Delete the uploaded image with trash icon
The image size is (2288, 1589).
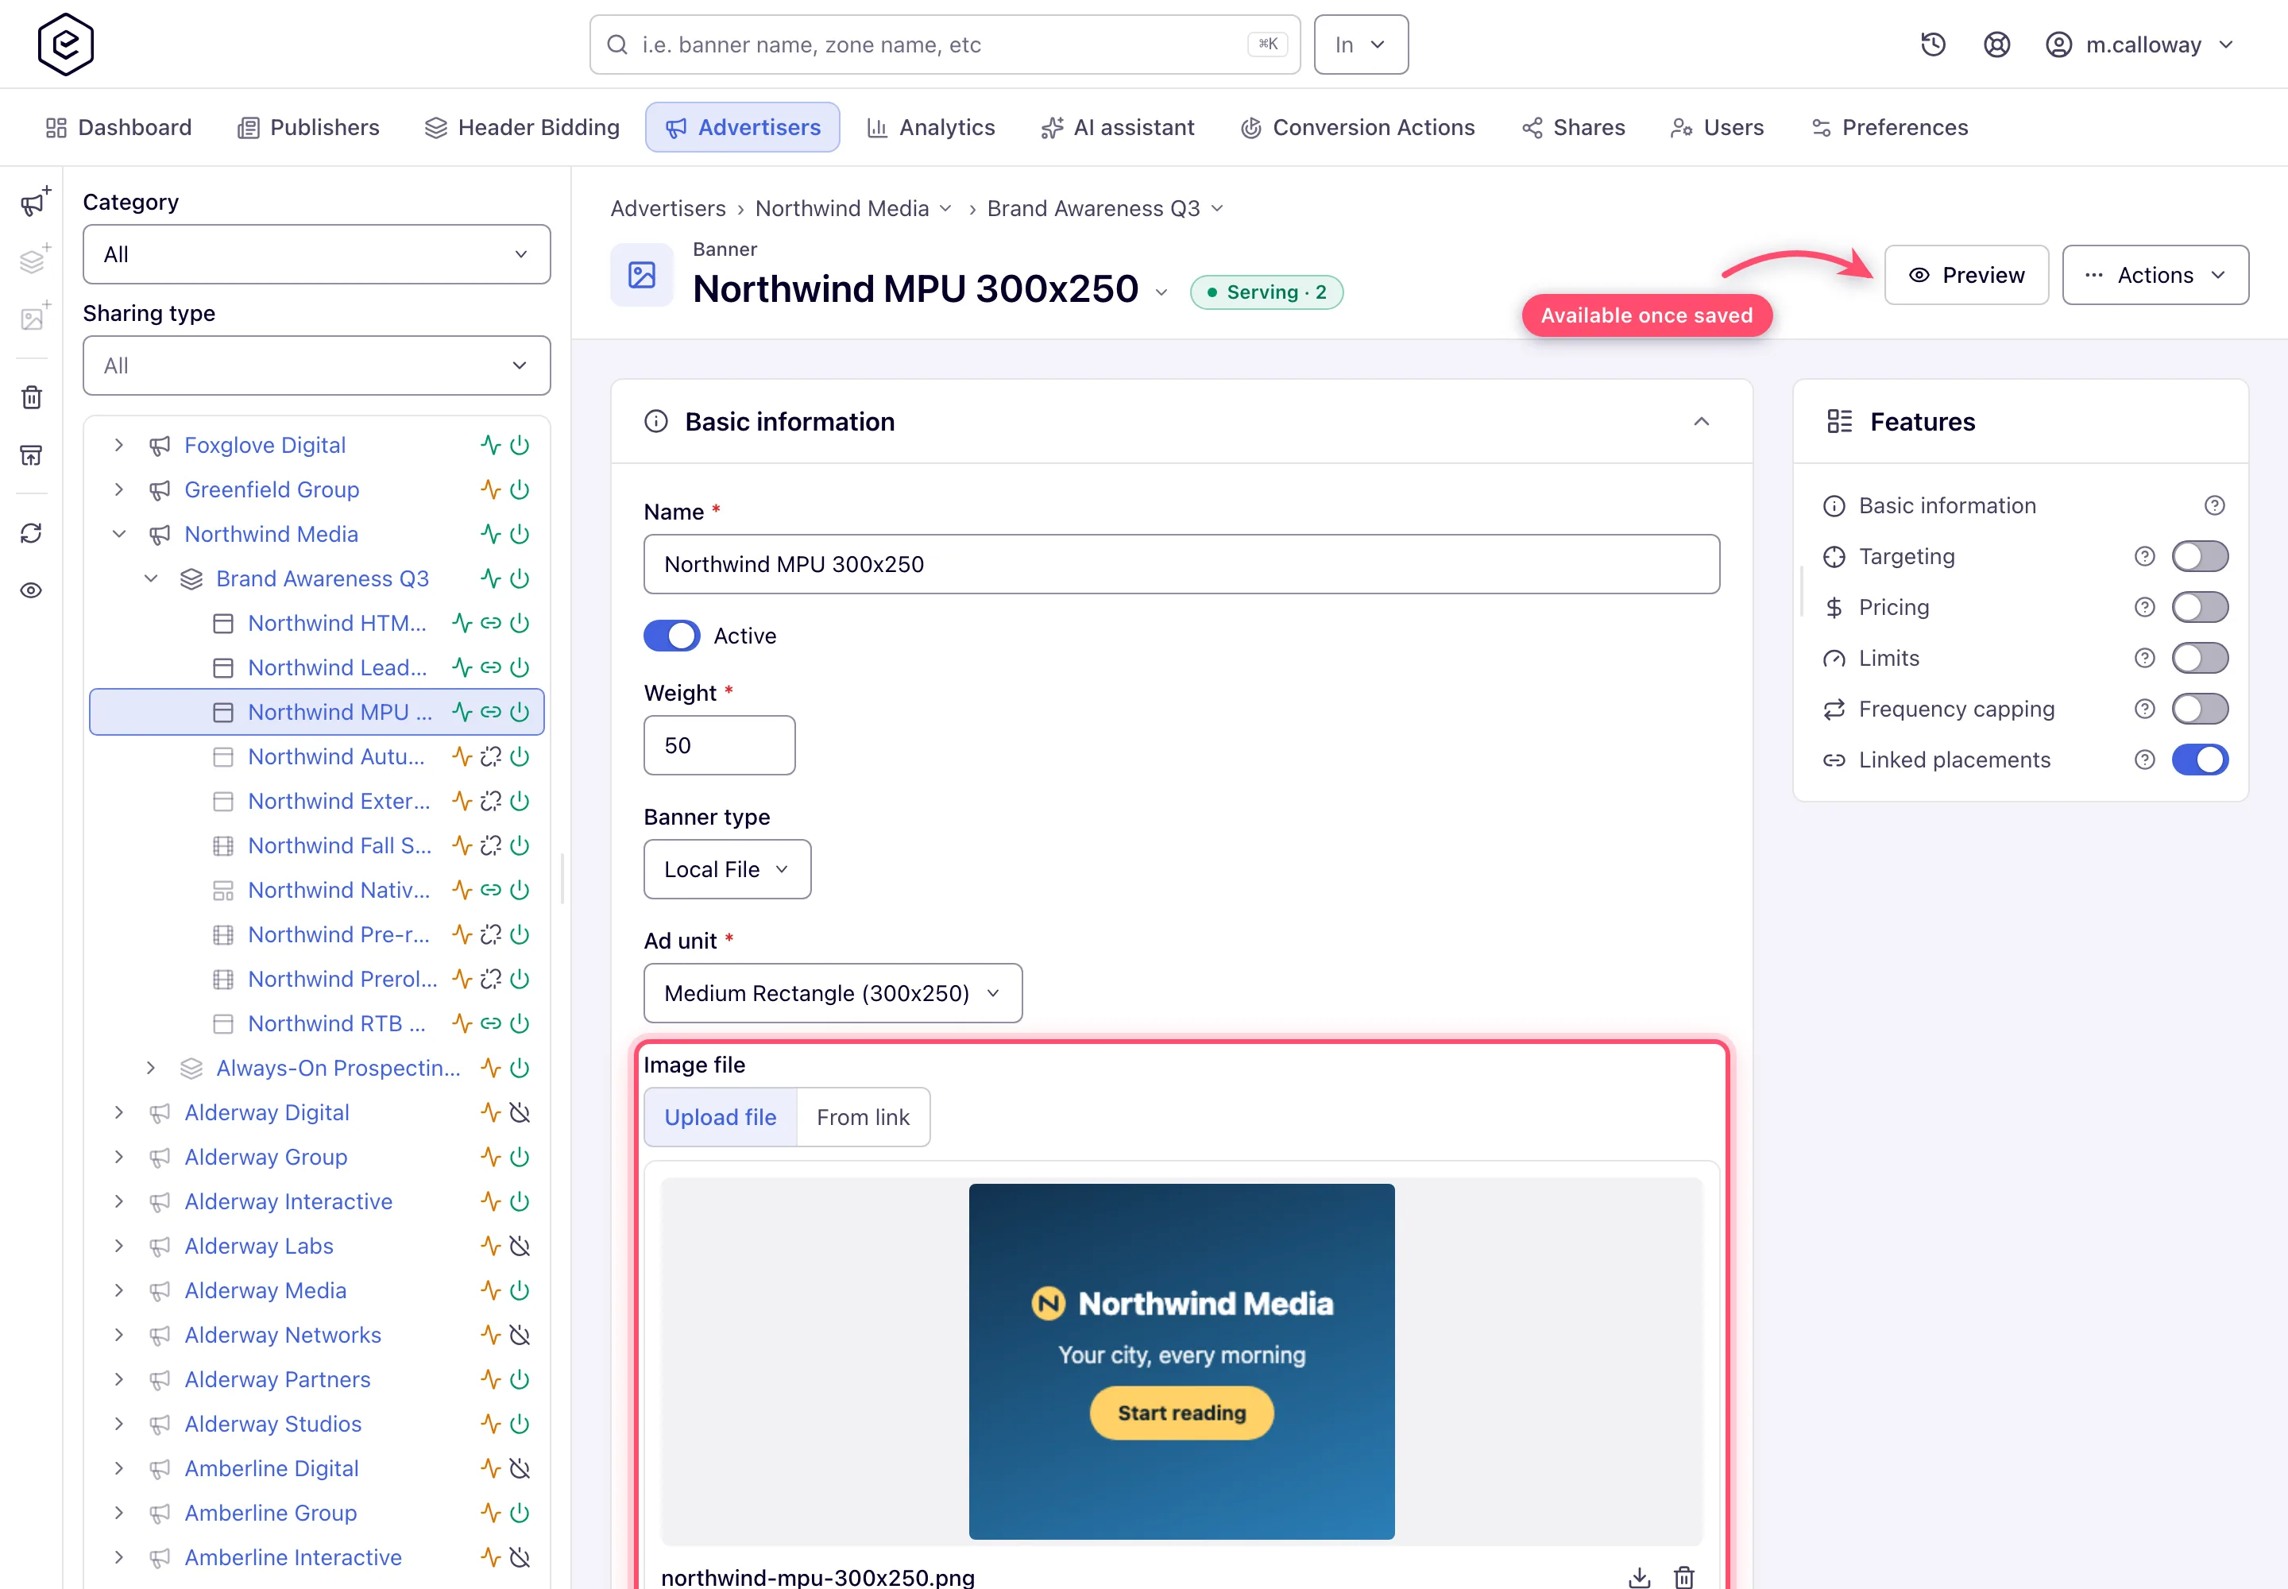pyautogui.click(x=1683, y=1576)
